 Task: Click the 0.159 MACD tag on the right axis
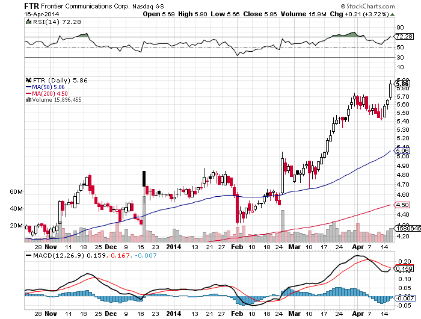tap(404, 269)
